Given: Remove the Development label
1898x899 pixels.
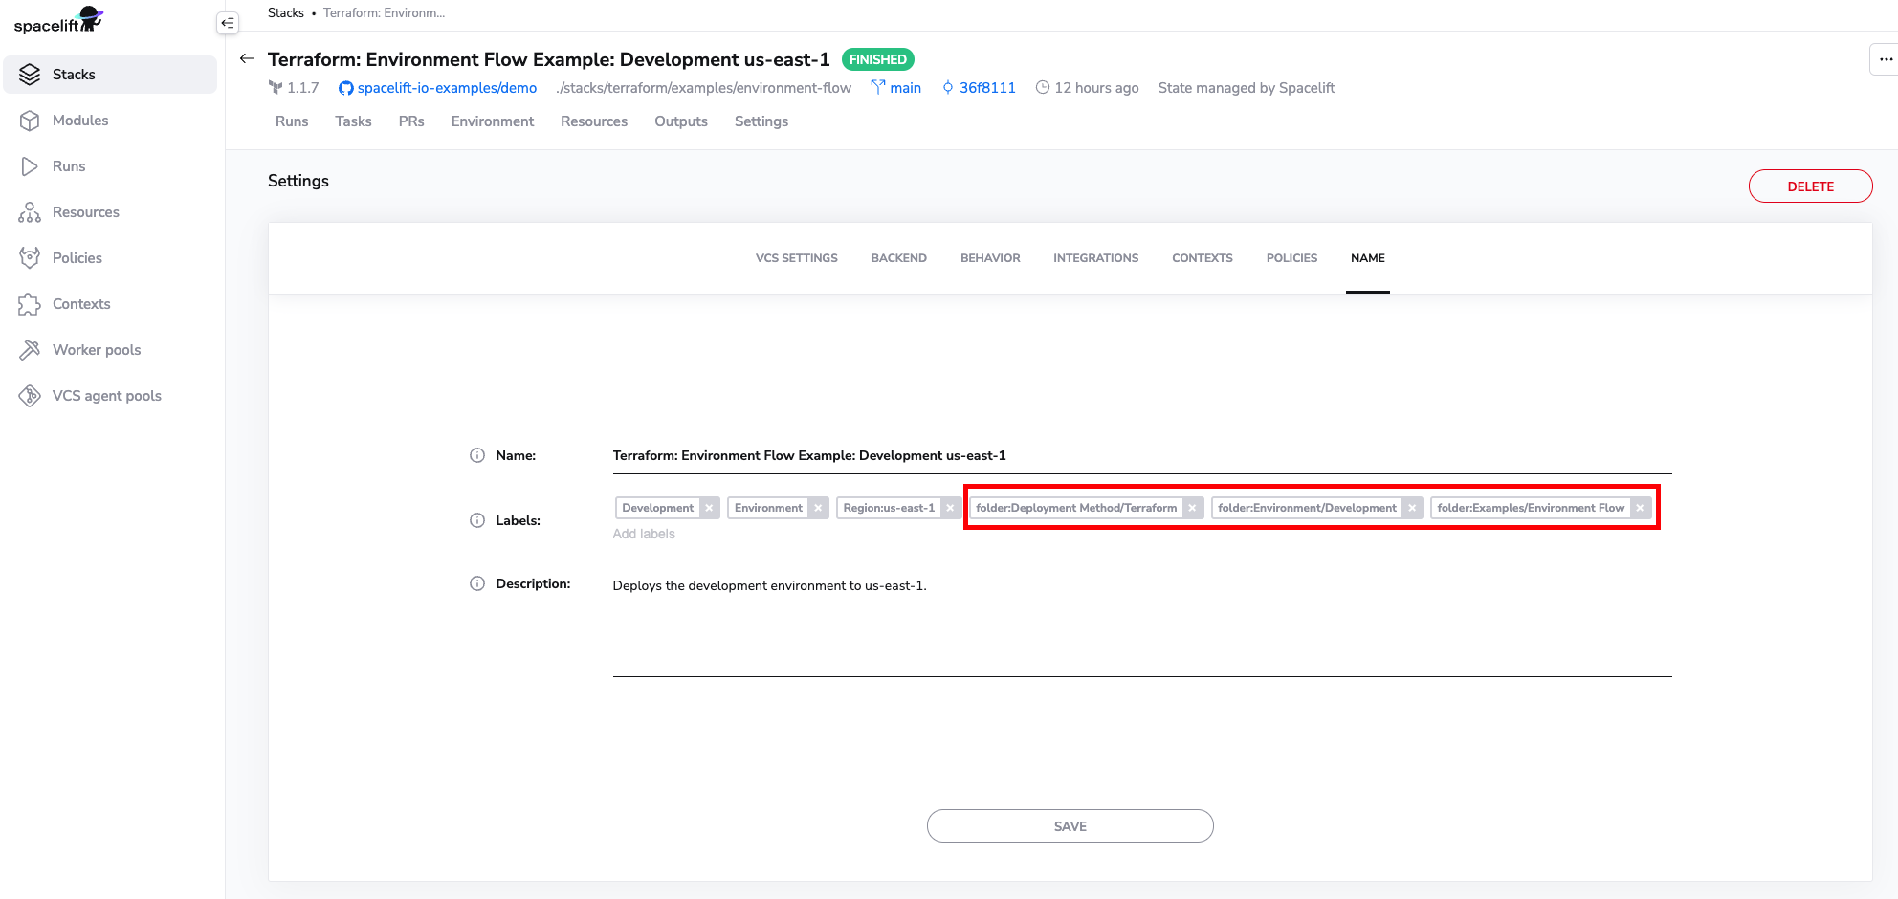Looking at the screenshot, I should 709,508.
